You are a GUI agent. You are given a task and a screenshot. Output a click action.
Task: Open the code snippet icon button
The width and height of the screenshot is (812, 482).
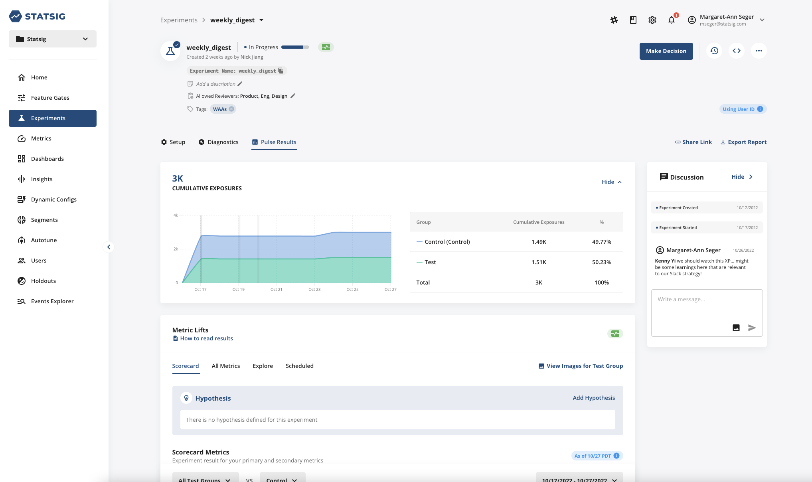pos(737,51)
